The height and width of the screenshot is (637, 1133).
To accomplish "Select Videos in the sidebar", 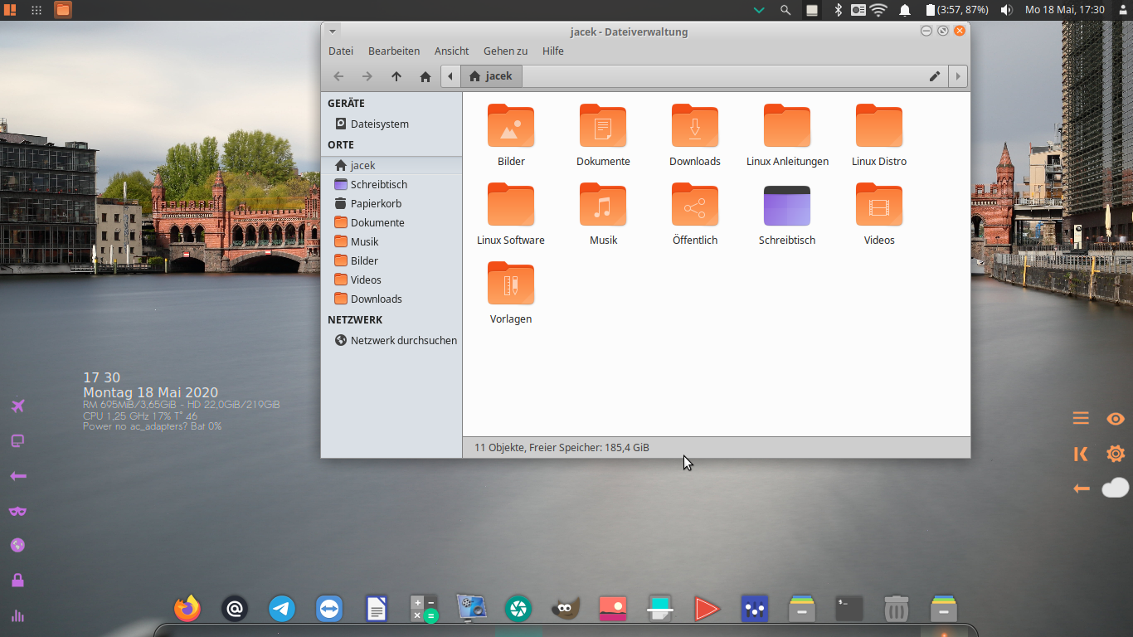I will click(x=391, y=280).
